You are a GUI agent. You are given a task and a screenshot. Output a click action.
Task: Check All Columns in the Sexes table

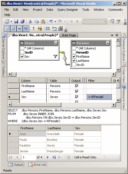tap(22, 48)
